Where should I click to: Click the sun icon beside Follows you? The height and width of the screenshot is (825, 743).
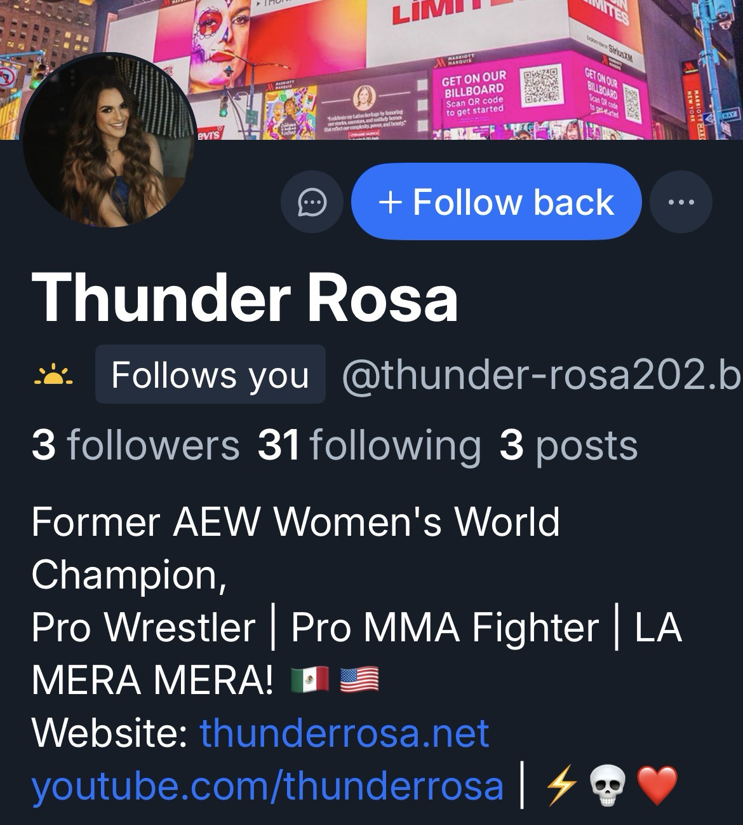click(x=53, y=375)
